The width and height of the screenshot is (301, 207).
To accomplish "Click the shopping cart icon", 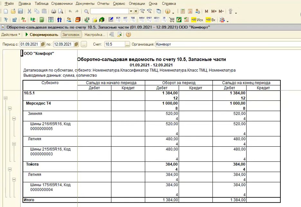I will coord(172,20).
